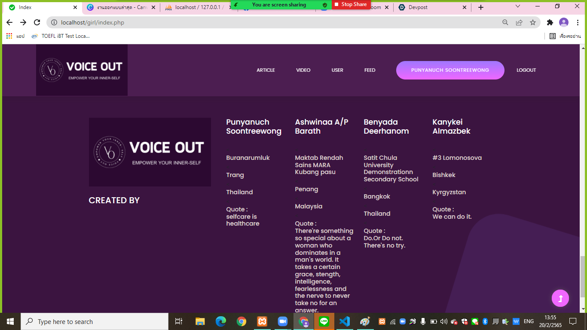Open the volume control in the system tray
The image size is (587, 330).
pyautogui.click(x=444, y=321)
